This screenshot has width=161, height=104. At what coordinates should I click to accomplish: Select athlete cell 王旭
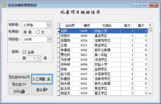tap(70, 45)
